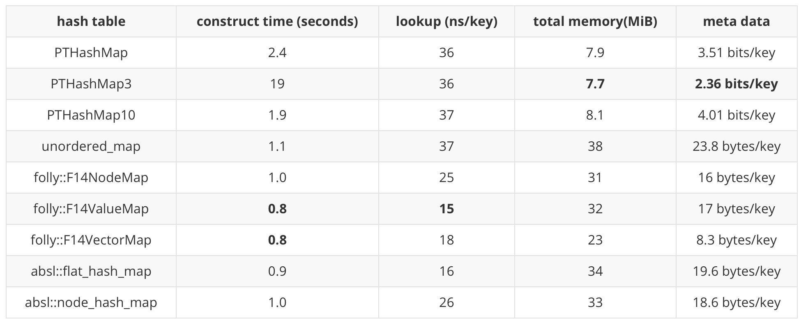Screen dimensions: 801x323
Task: Select the PTHashMap3 row label
Action: (91, 84)
